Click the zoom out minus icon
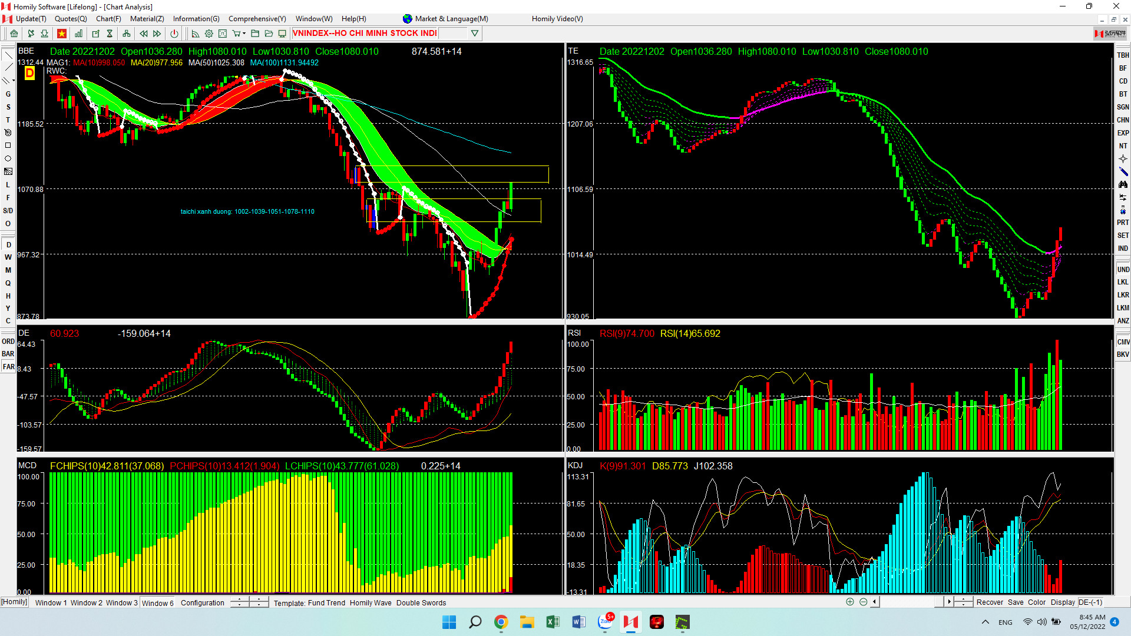 tap(863, 602)
